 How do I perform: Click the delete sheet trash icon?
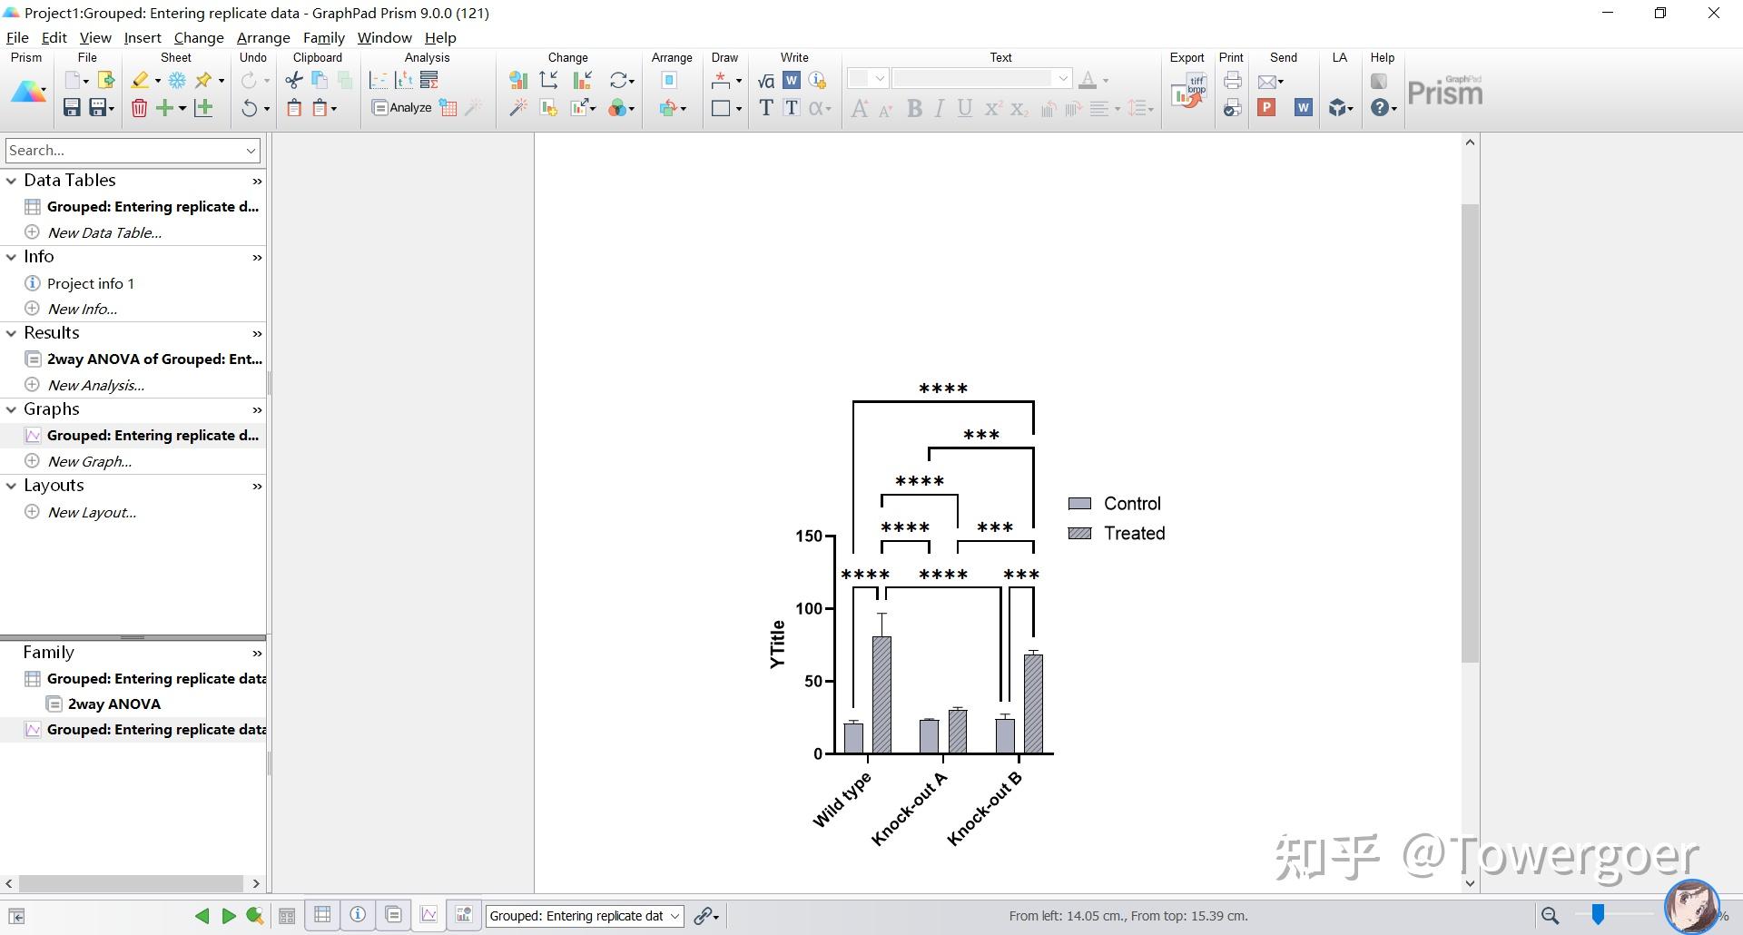coord(139,108)
